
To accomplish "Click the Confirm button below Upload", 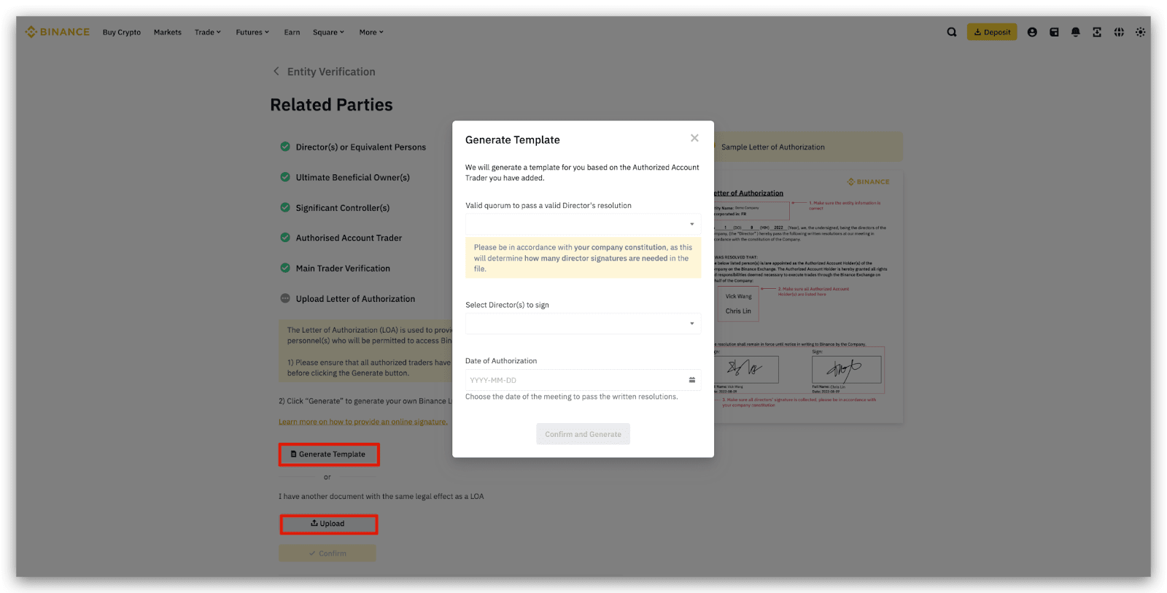I will [x=327, y=553].
